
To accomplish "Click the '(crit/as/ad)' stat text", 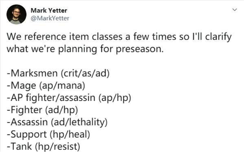I will [85, 73].
